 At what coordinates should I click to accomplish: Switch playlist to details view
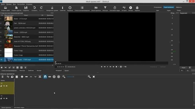(x=13, y=68)
